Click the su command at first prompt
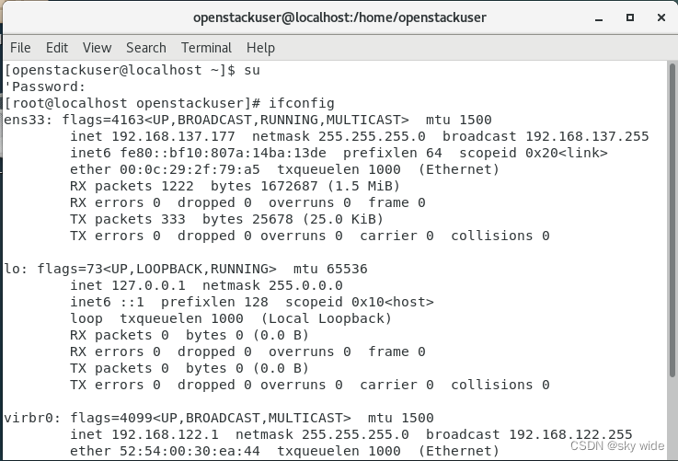This screenshot has height=461, width=678. pyautogui.click(x=252, y=70)
